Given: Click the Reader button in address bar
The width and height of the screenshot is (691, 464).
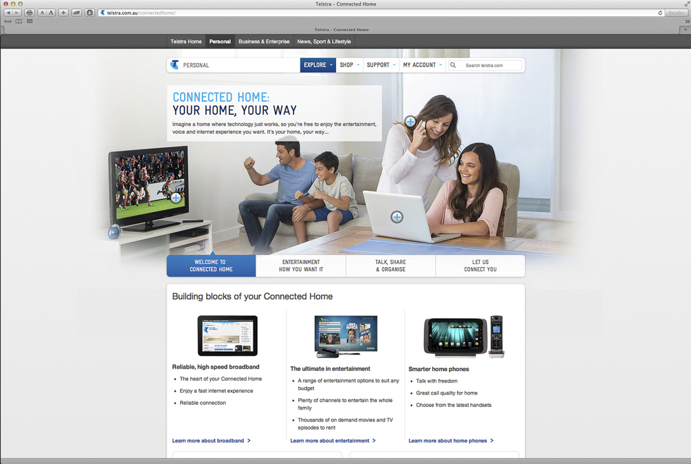Looking at the screenshot, I should [677, 13].
